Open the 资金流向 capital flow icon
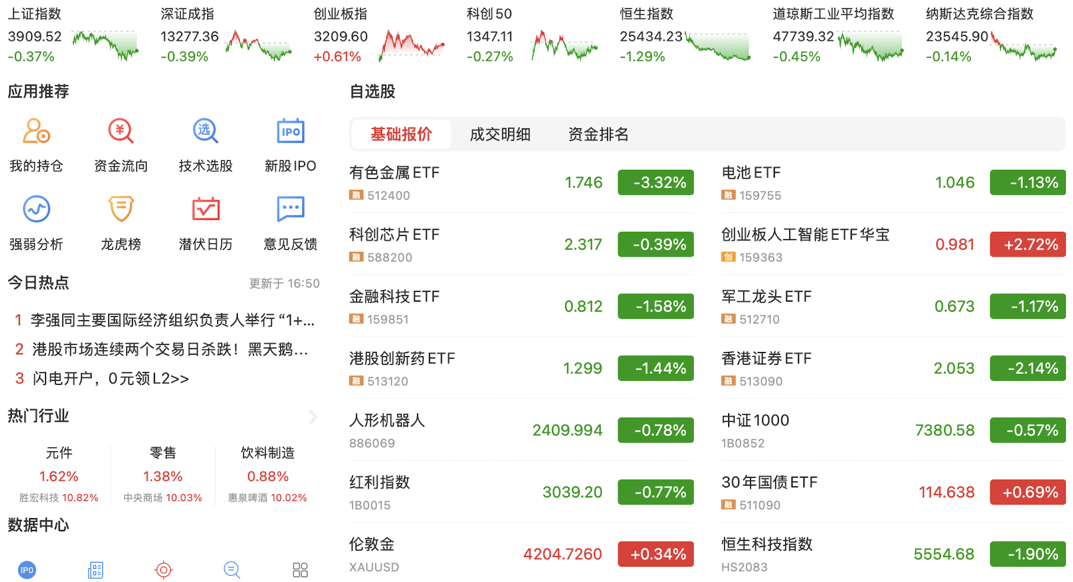The width and height of the screenshot is (1073, 582). tap(121, 131)
